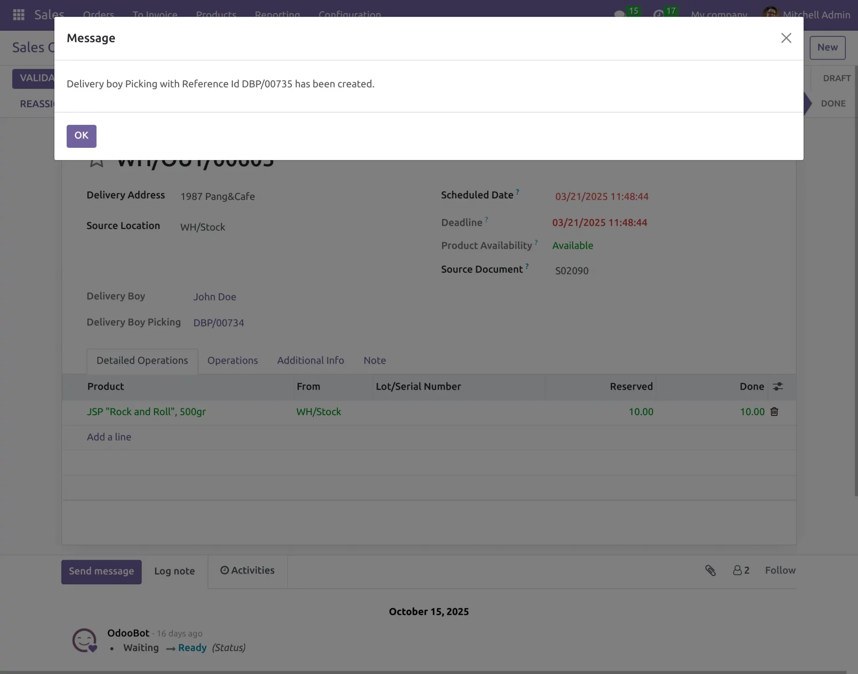
Task: Click the OdooBot avatar
Action: click(x=84, y=640)
